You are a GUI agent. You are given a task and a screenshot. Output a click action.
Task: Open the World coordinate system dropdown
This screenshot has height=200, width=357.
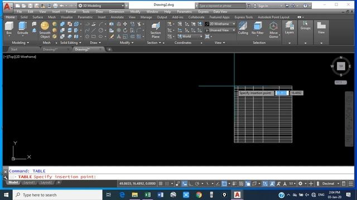(x=190, y=36)
